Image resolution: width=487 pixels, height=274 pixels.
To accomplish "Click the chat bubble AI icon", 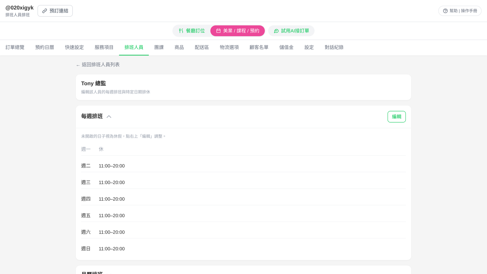I will point(276,31).
